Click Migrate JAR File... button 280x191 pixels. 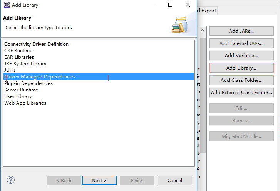241,136
